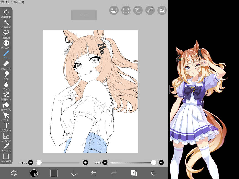
Task: Open the FX フィルター filter tool
Action: pos(6,45)
